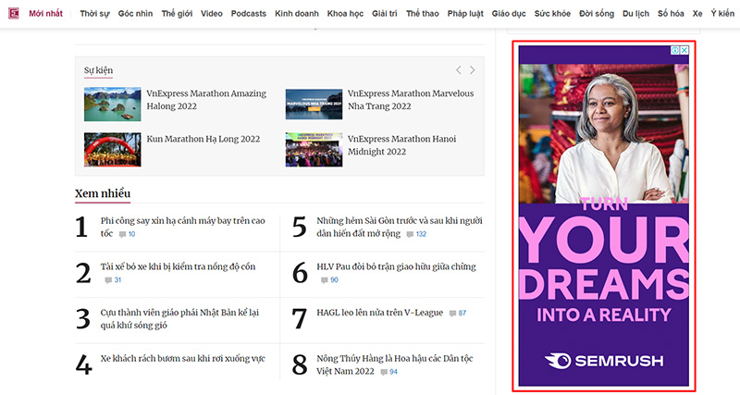Viewport: 740px width, 395px height.
Task: Click the comment count 10
Action: click(131, 234)
